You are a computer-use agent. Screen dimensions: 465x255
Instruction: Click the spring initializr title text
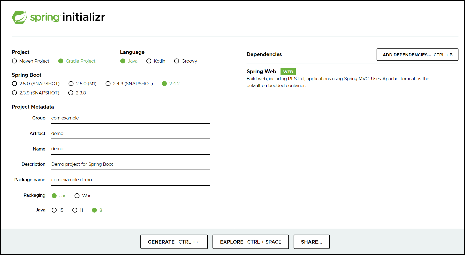67,17
